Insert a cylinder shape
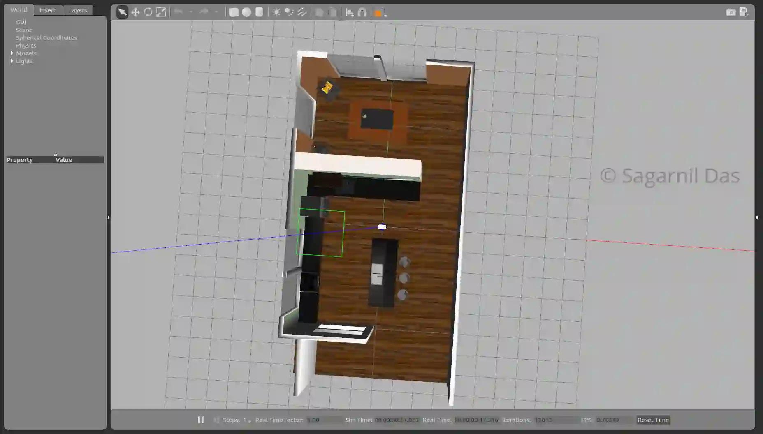The height and width of the screenshot is (434, 763). (259, 12)
